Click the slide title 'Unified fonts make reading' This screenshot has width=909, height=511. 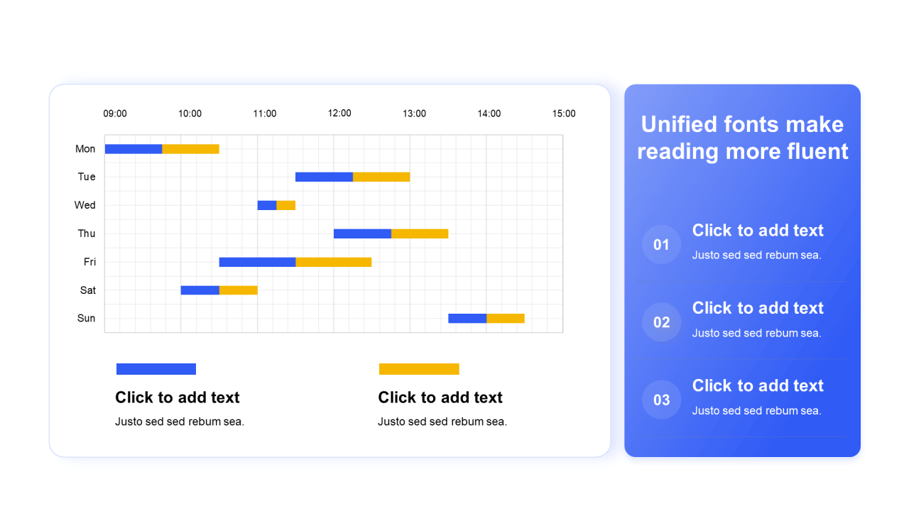coord(743,138)
